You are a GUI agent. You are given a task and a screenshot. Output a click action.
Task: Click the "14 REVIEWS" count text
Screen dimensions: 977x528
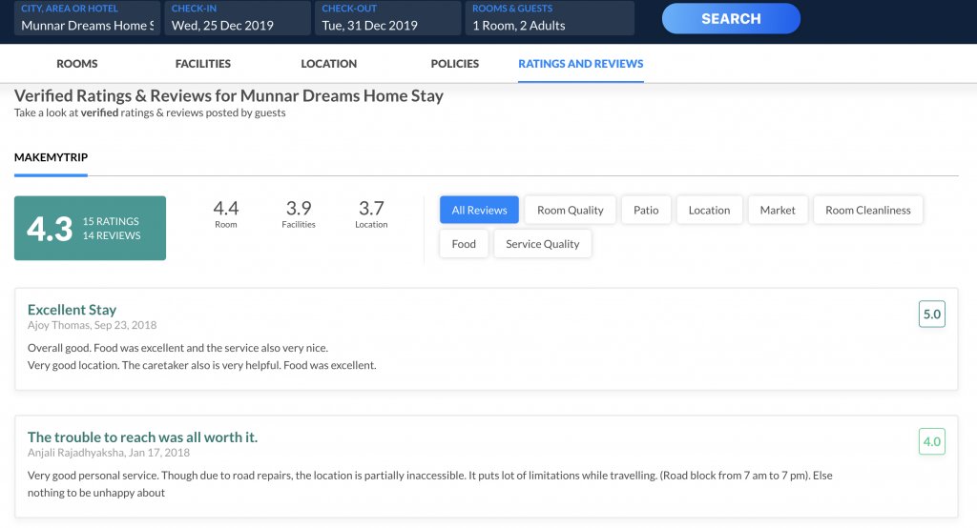click(112, 235)
